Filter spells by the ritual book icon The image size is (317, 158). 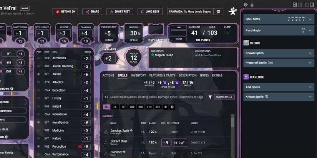tap(173, 107)
